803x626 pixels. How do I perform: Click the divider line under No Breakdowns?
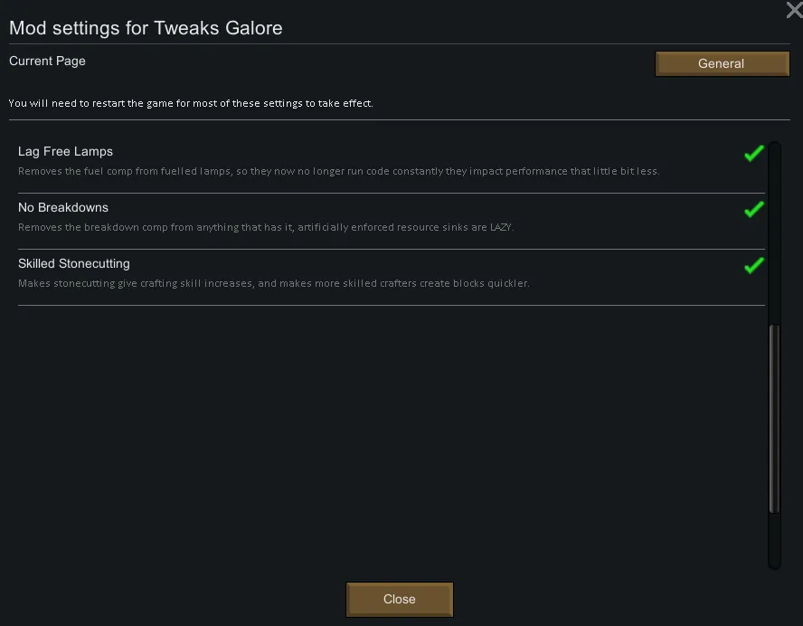[391, 249]
